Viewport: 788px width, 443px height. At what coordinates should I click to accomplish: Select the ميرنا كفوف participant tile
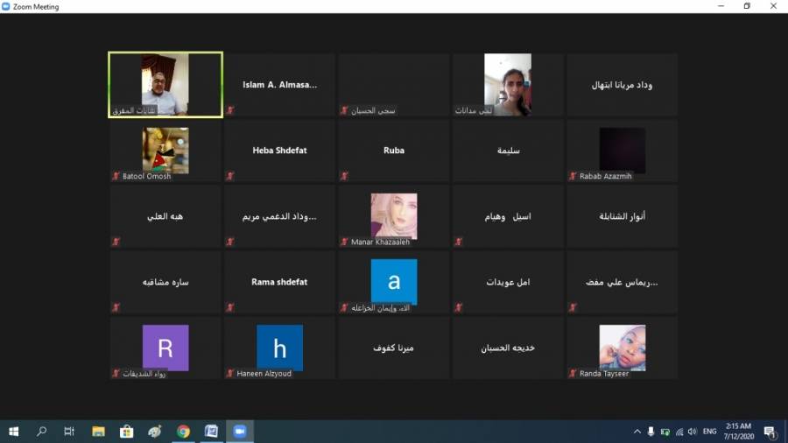(x=393, y=348)
